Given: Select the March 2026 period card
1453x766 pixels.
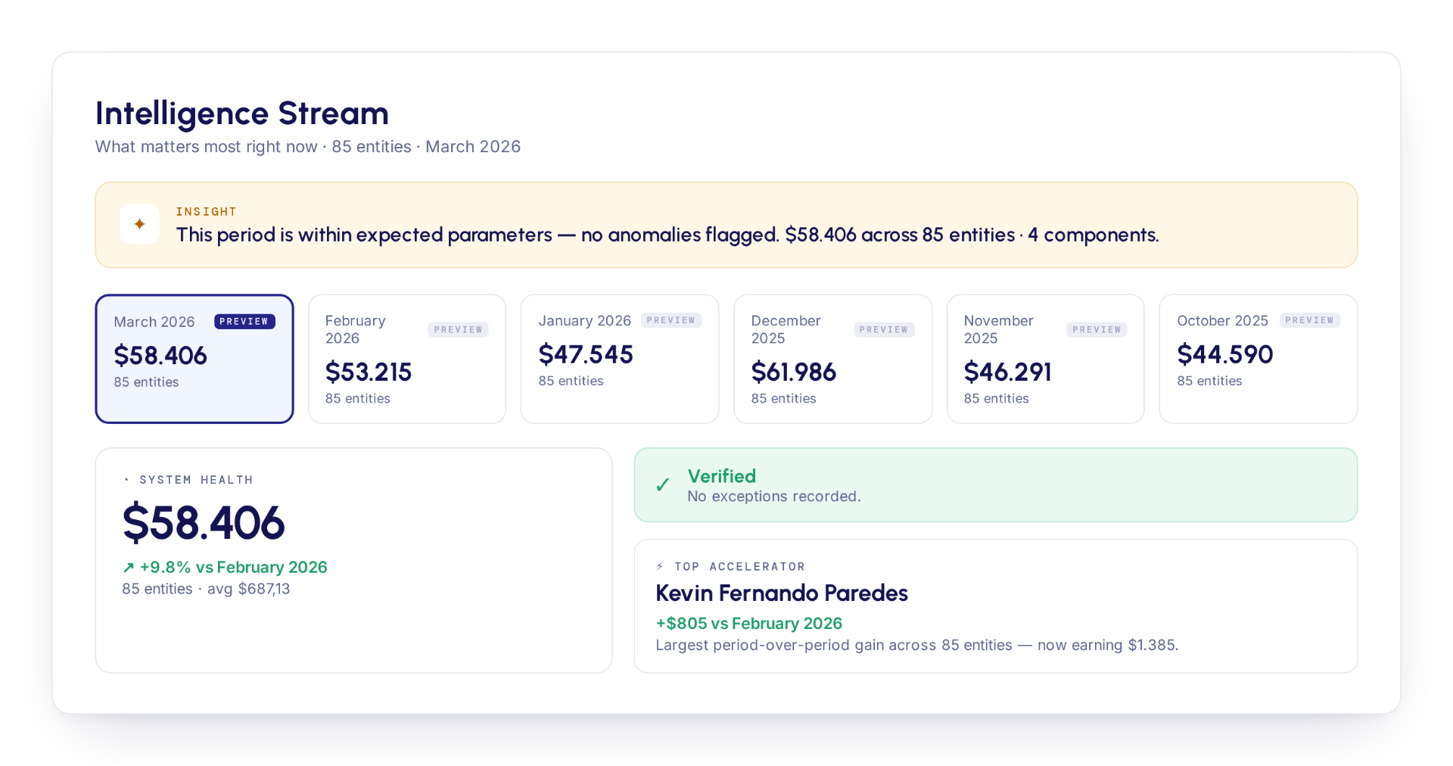Looking at the screenshot, I should (x=194, y=359).
